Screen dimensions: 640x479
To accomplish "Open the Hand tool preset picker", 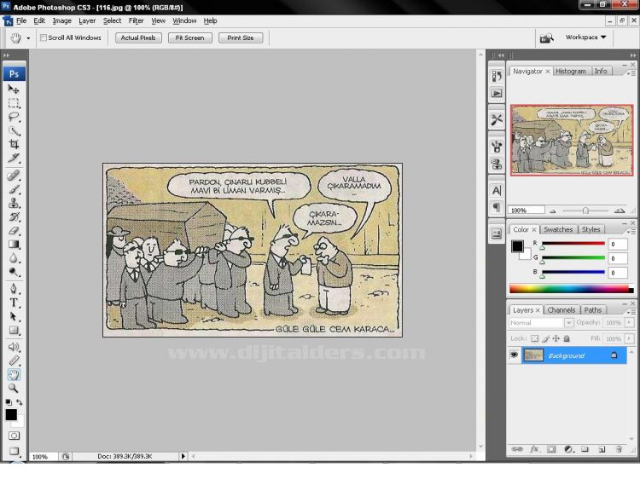I will [x=28, y=38].
